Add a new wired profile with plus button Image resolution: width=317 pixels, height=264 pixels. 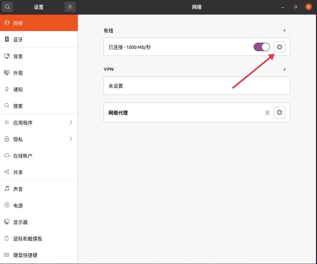(x=285, y=31)
